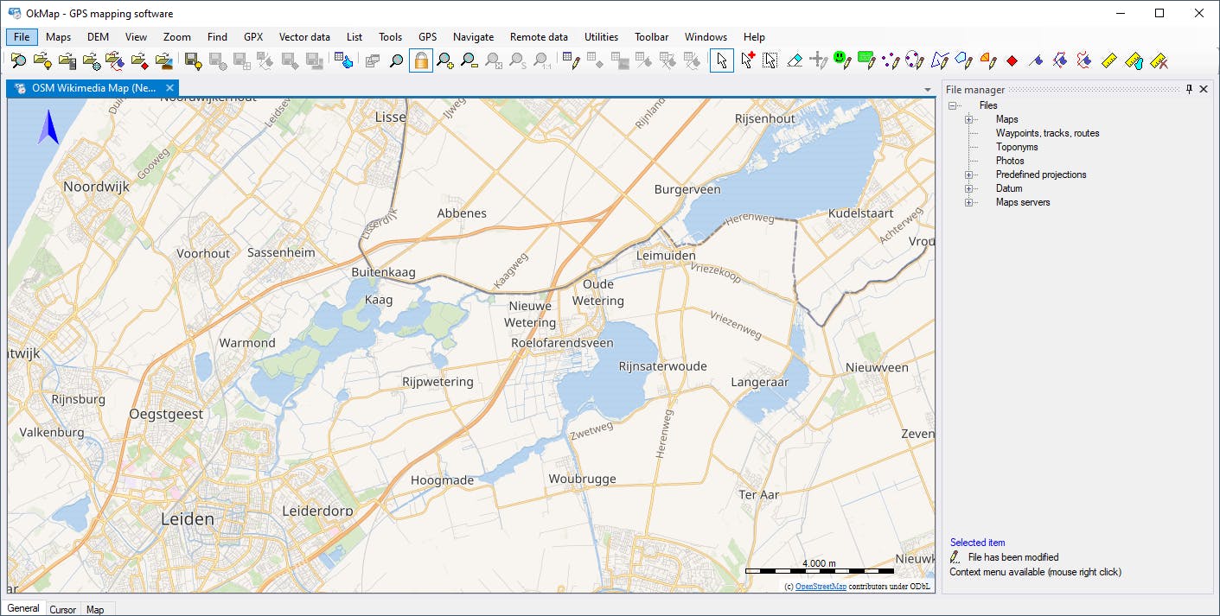Expand the Maps servers tree node
Image resolution: width=1220 pixels, height=616 pixels.
[x=968, y=202]
